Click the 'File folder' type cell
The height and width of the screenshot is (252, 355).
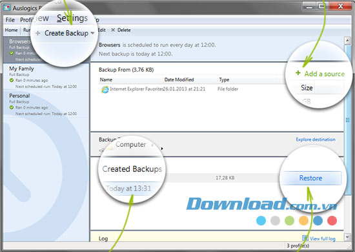228,89
